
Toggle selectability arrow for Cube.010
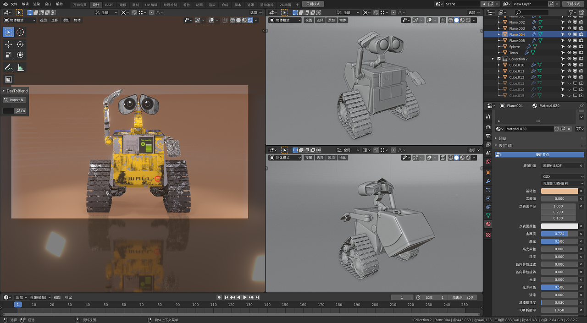pos(563,65)
